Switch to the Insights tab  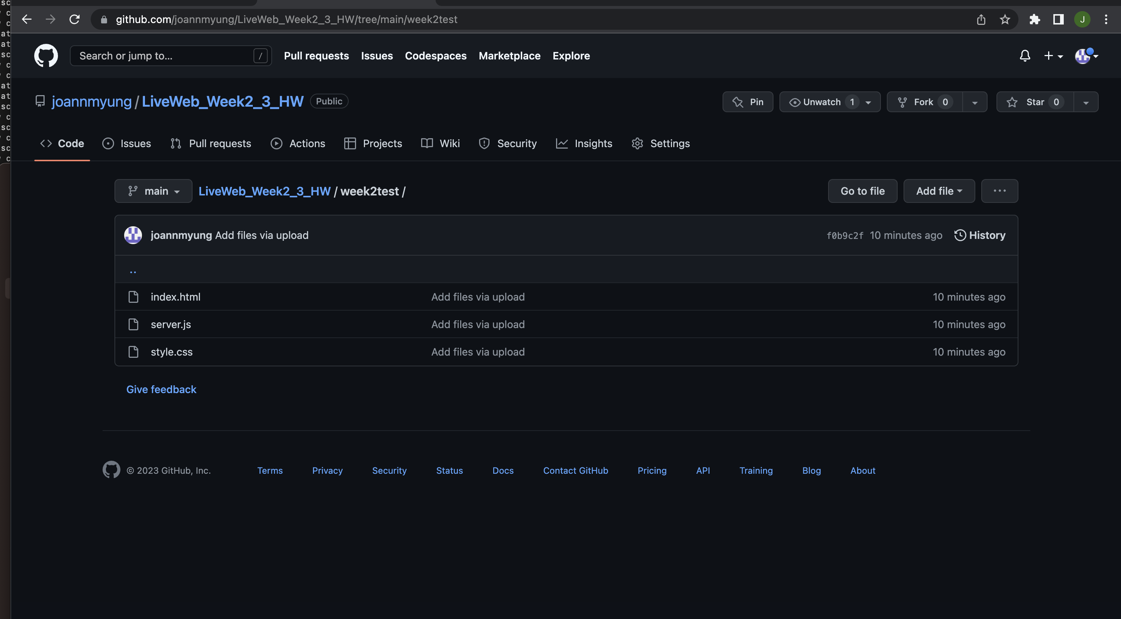pyautogui.click(x=584, y=143)
